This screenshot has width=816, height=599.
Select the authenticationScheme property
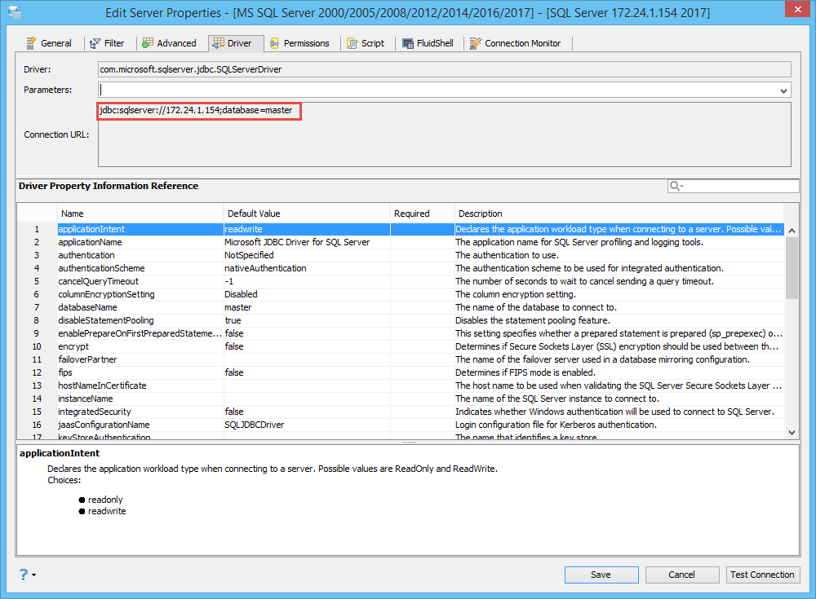tap(401, 268)
